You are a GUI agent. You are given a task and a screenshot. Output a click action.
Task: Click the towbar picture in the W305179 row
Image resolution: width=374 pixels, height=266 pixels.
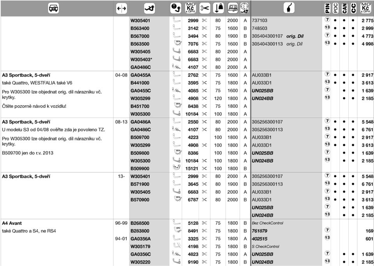[176, 245]
